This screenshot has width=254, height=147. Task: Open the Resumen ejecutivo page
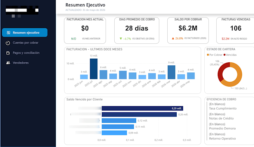click(x=25, y=32)
